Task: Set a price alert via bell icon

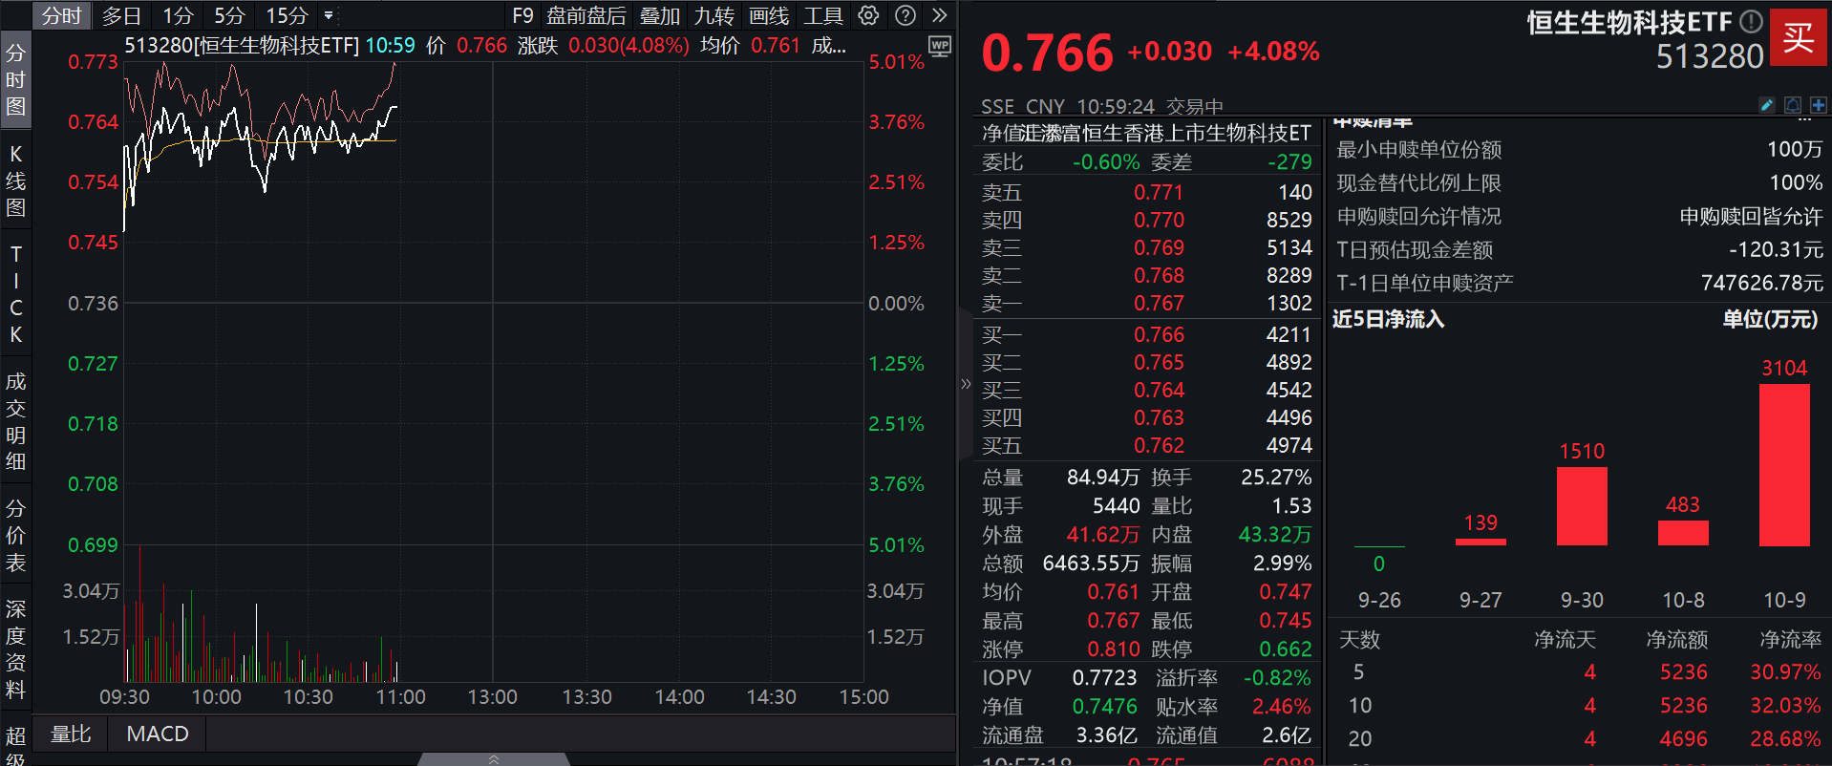Action: [1793, 105]
